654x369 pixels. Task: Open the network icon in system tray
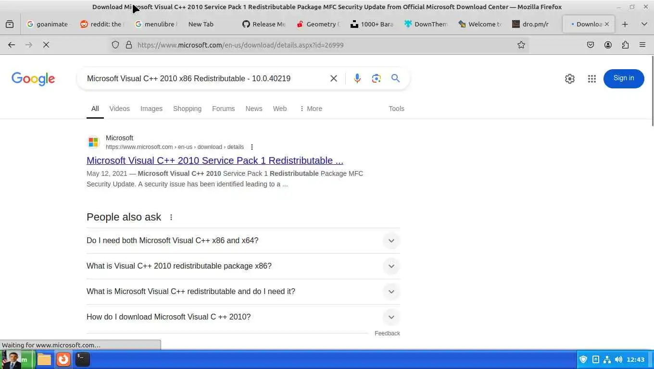click(607, 359)
